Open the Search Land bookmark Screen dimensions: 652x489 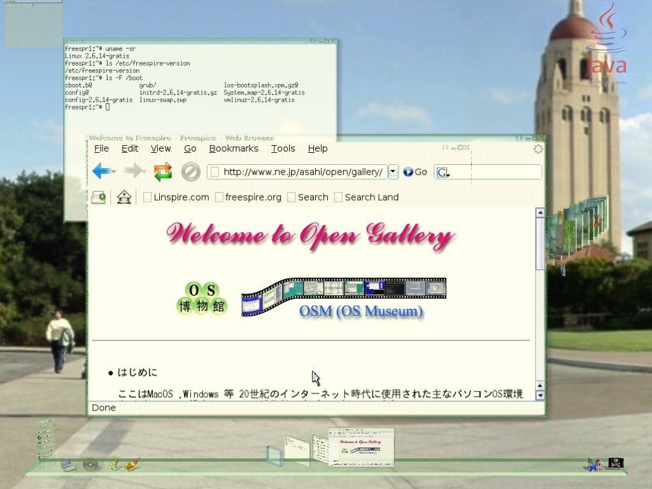(x=366, y=197)
